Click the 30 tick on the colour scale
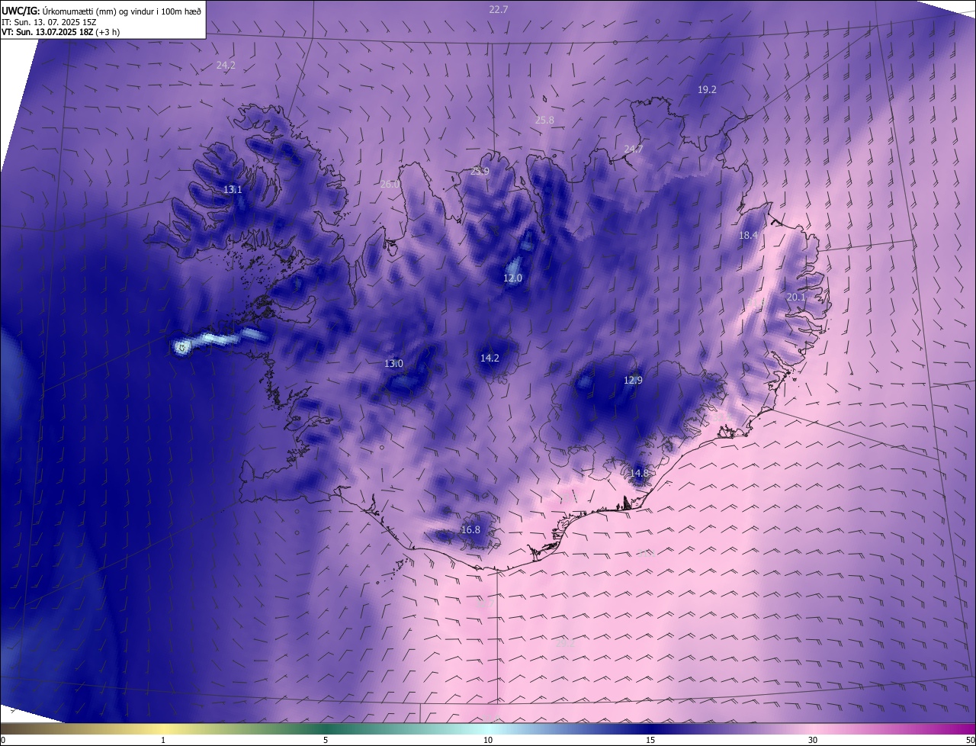Screen dimensions: 976x746 813,740
